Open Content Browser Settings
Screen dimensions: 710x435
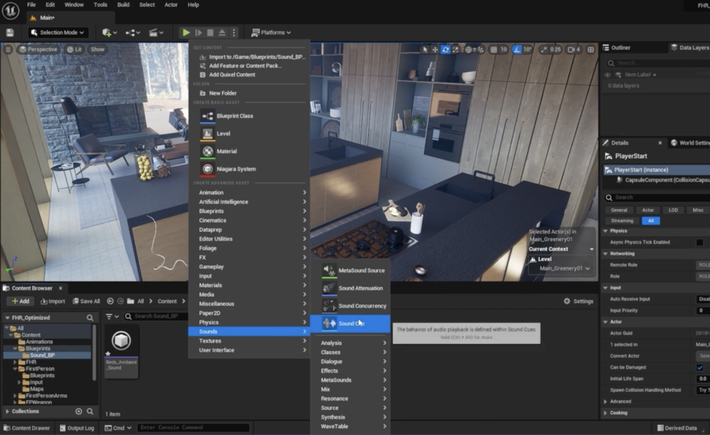pyautogui.click(x=578, y=301)
